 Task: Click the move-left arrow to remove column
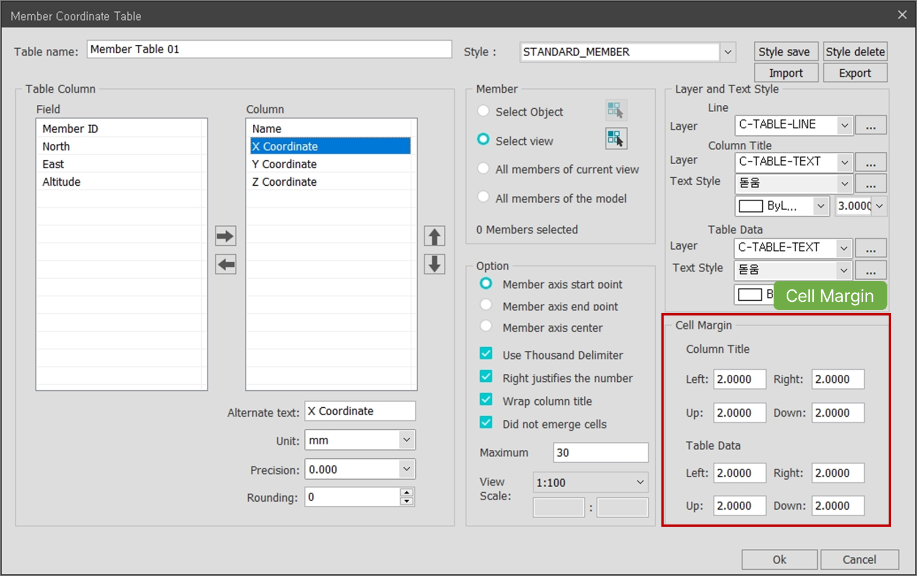(226, 264)
